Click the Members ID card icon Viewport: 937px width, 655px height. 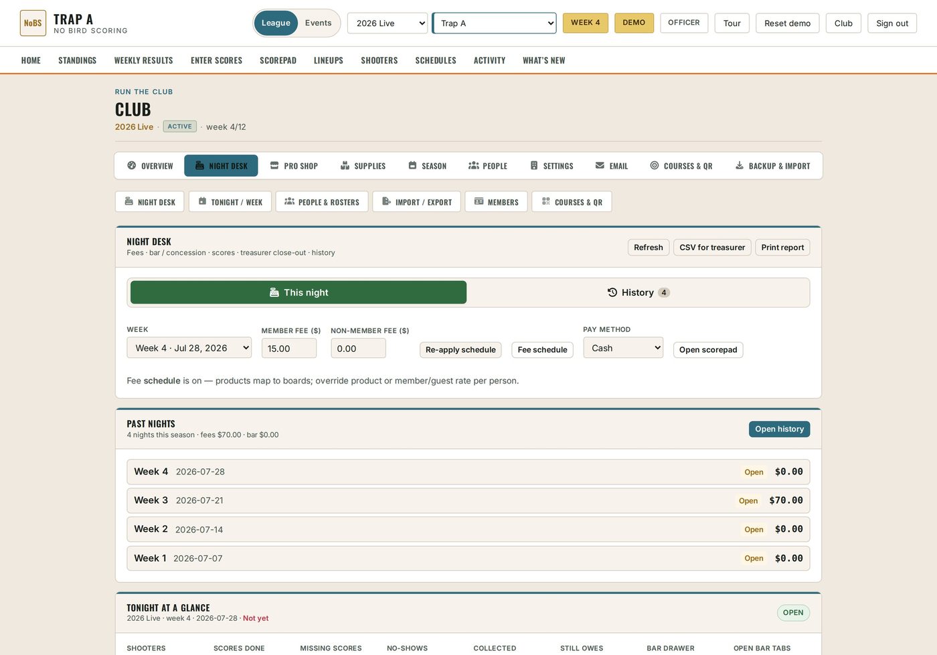pyautogui.click(x=479, y=201)
